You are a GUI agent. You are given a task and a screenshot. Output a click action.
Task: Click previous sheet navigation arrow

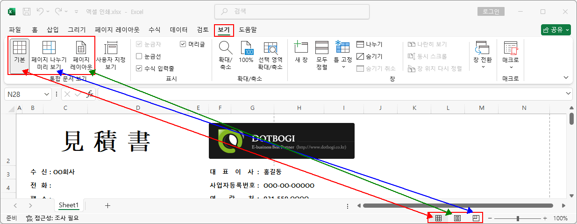click(16, 205)
